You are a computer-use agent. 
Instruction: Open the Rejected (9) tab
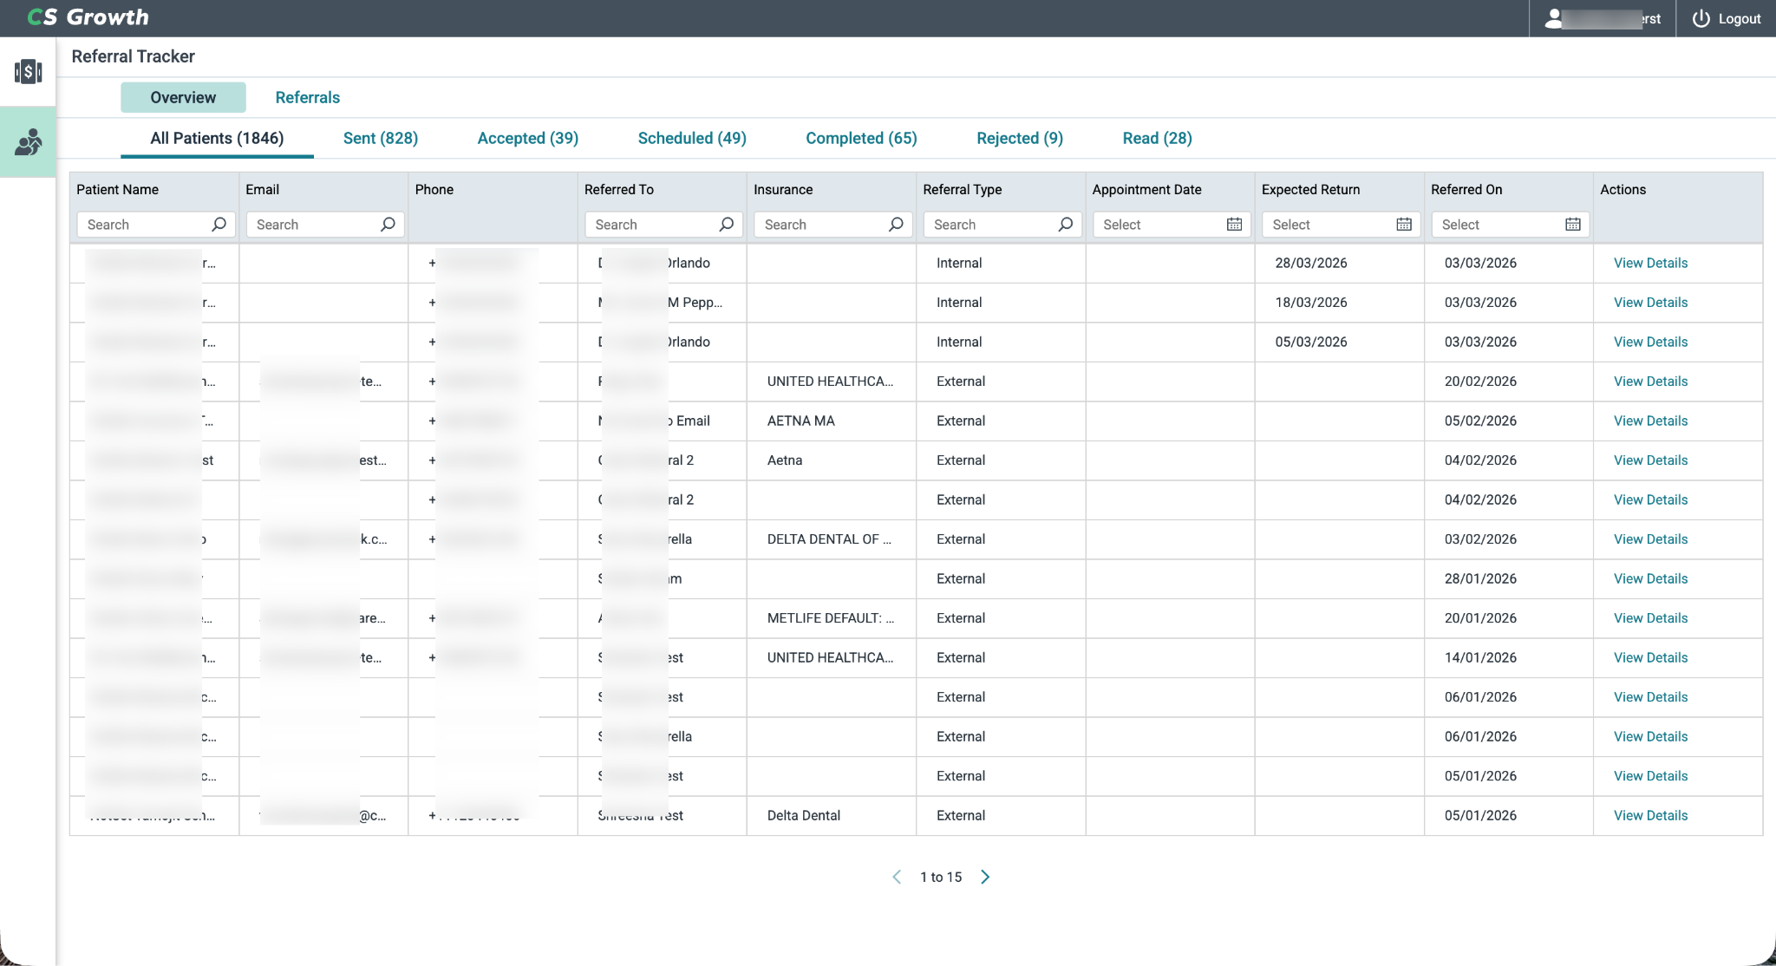pyautogui.click(x=1020, y=138)
